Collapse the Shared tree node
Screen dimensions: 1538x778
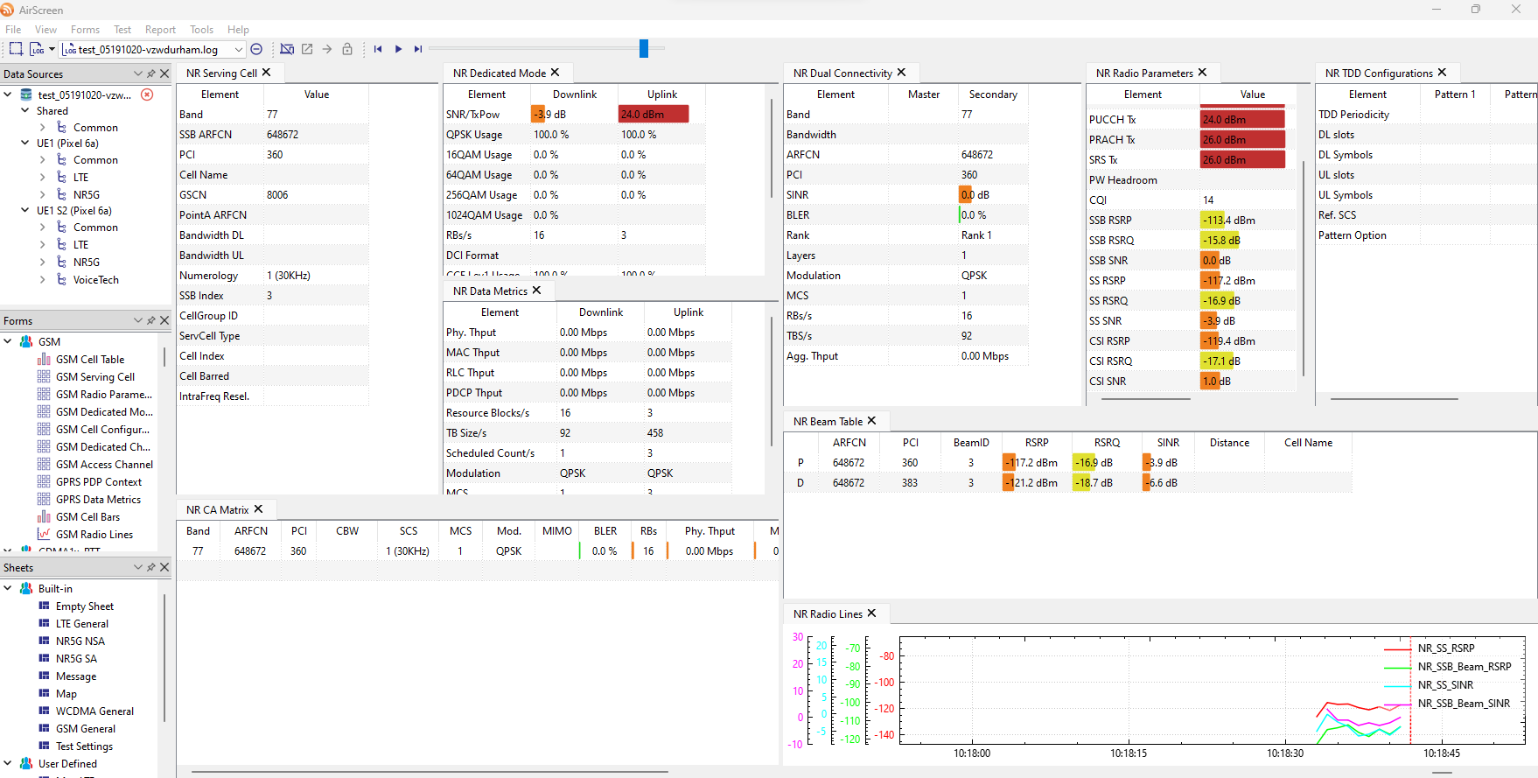(x=25, y=111)
